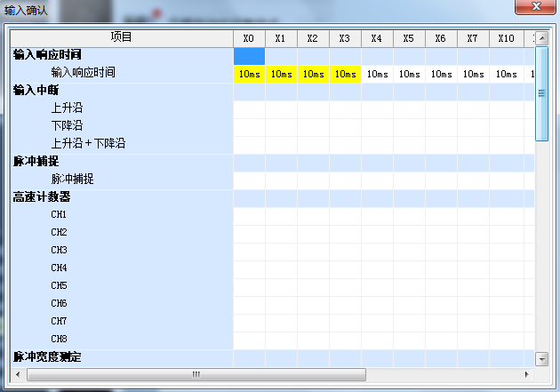Click the X10 column header
The image size is (560, 392).
(506, 38)
